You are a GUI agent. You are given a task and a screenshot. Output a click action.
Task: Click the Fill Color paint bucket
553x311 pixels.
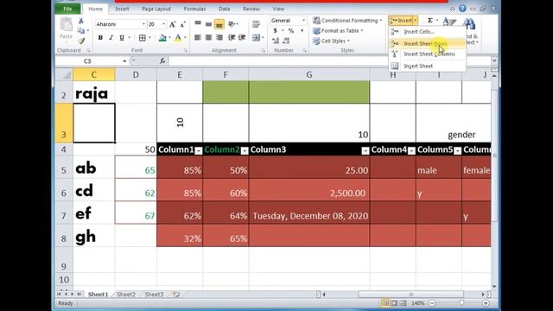click(x=162, y=38)
